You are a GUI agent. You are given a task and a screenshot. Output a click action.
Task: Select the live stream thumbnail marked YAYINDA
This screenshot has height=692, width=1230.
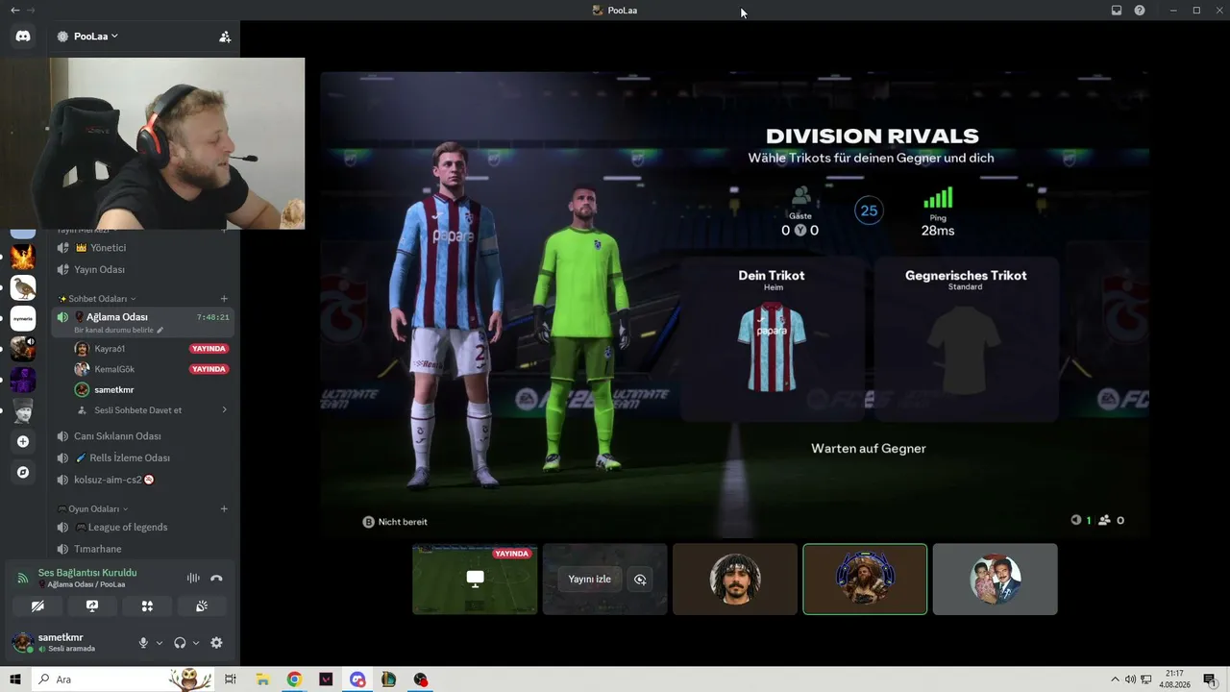coord(475,579)
